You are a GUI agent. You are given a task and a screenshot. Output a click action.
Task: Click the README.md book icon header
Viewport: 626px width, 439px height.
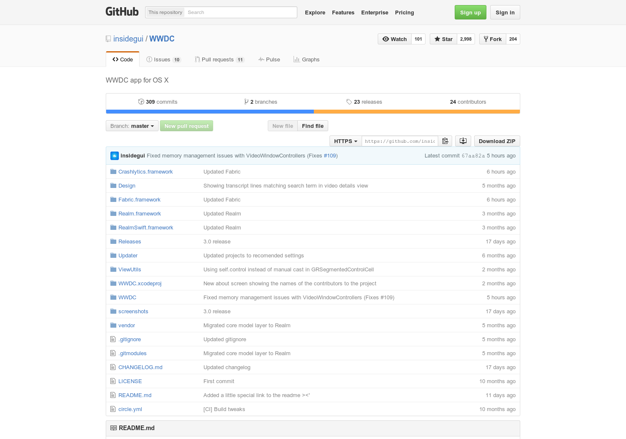point(113,428)
